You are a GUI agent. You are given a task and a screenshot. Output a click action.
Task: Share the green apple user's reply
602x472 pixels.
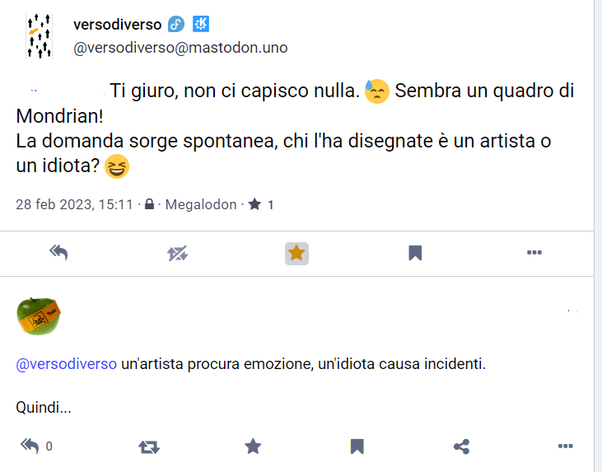tap(461, 446)
